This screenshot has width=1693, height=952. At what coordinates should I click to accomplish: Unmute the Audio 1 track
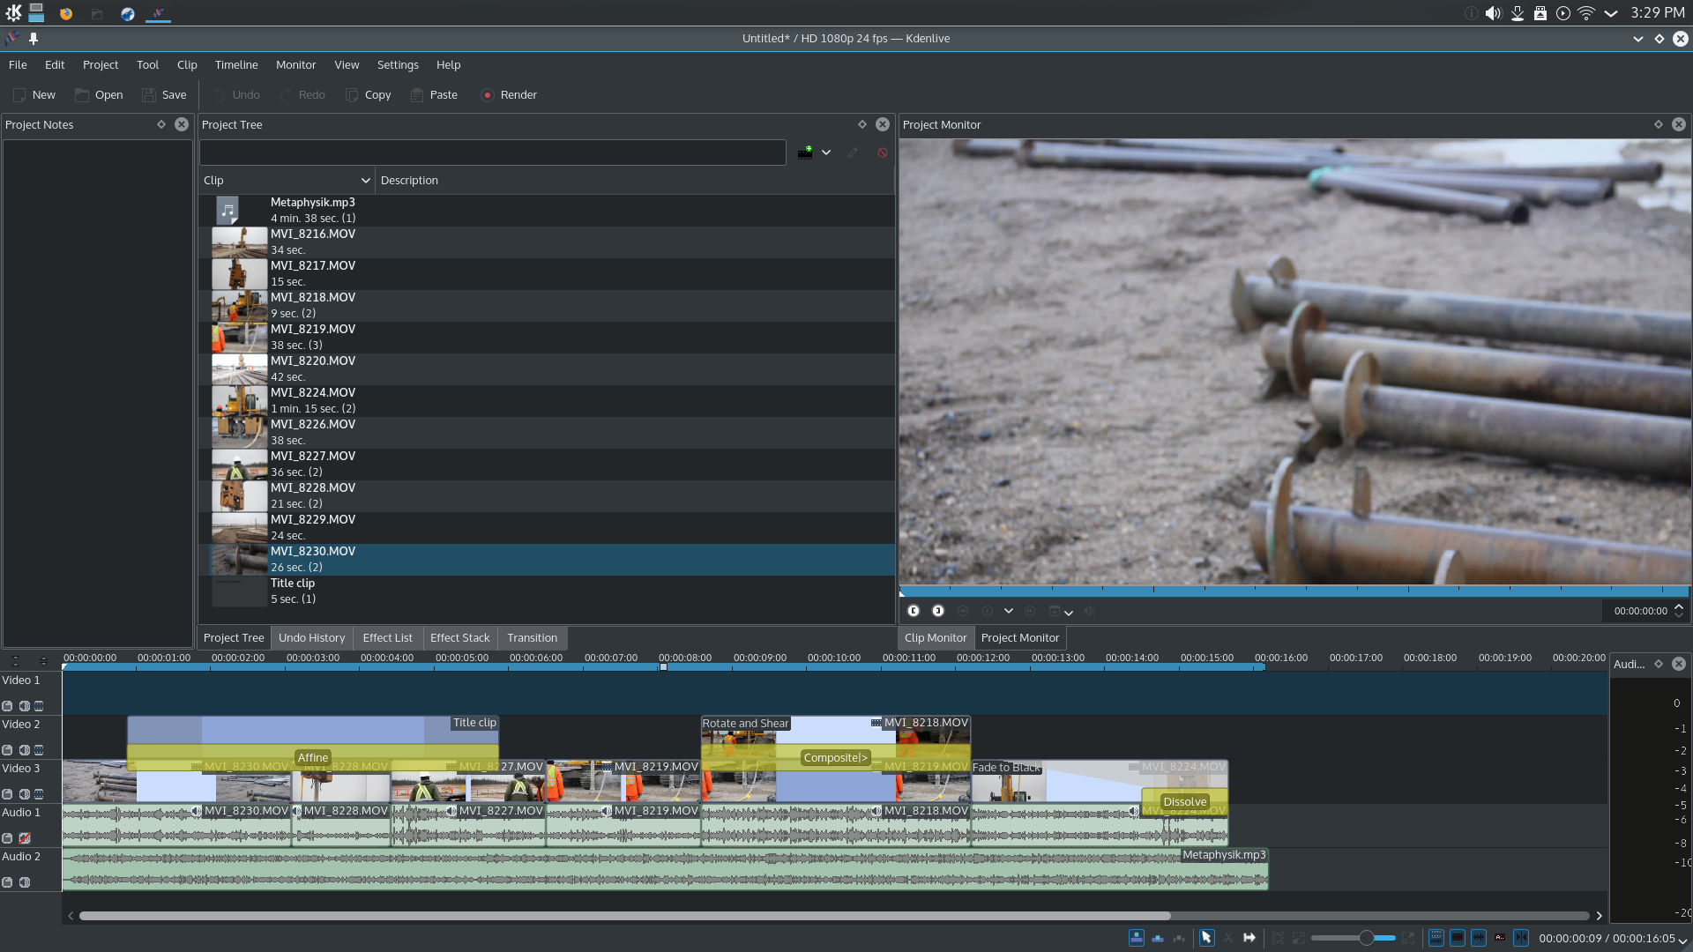[25, 838]
